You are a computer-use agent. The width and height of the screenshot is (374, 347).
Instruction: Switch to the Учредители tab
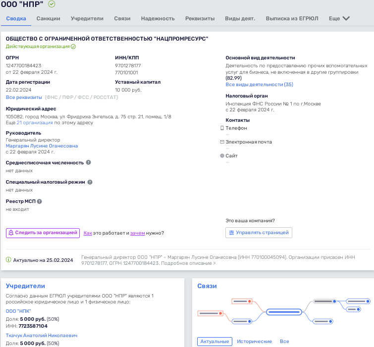(87, 18)
